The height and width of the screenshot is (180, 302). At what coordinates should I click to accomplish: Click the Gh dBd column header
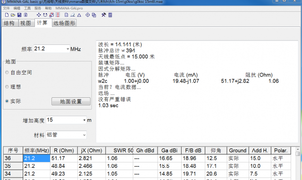[145, 151]
